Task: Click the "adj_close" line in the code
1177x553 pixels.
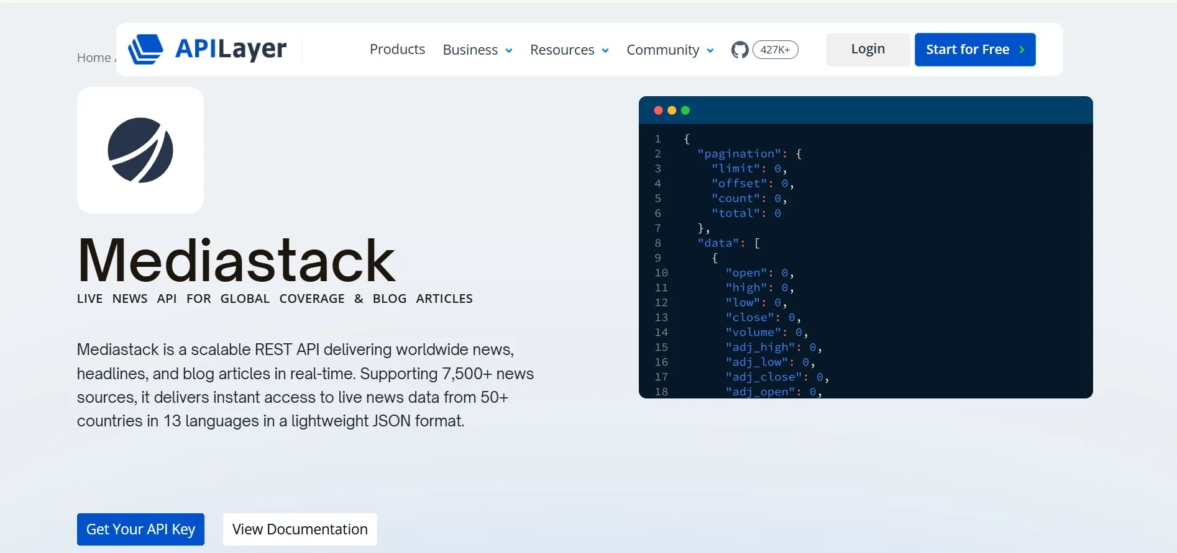Action: pyautogui.click(x=777, y=377)
